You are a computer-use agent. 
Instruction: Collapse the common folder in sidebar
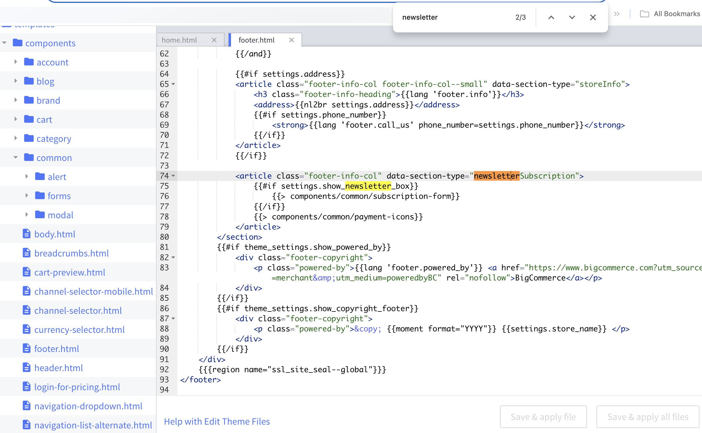tap(16, 157)
